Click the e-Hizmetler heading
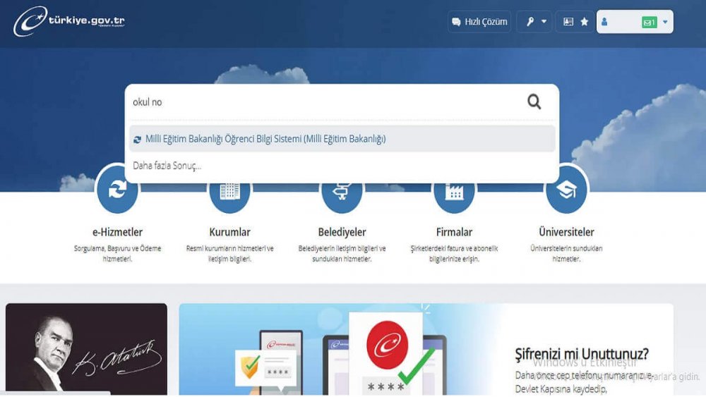Viewport: 706px width, 397px height. (117, 232)
